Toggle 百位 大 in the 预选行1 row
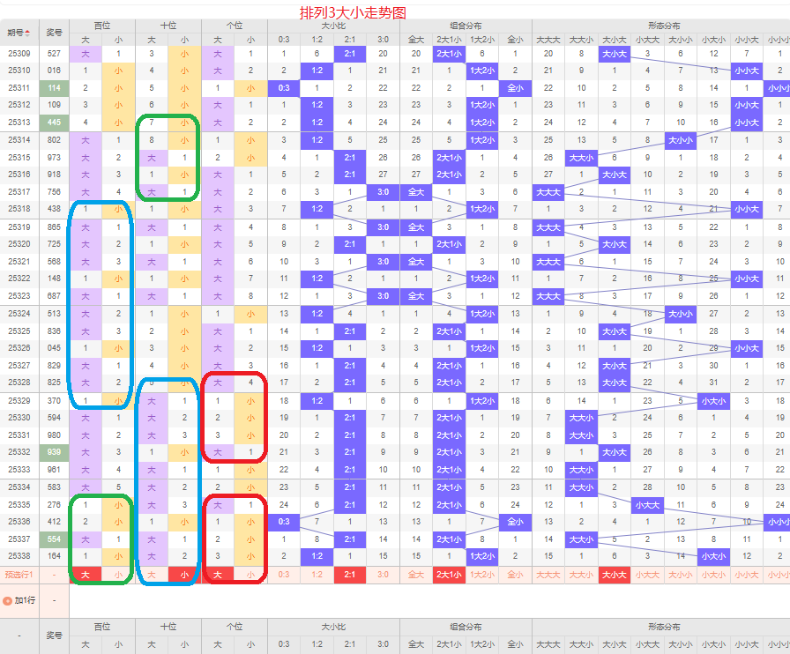This screenshot has width=790, height=654. [86, 575]
